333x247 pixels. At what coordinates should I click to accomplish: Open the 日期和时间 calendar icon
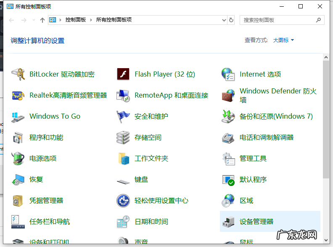point(123,222)
